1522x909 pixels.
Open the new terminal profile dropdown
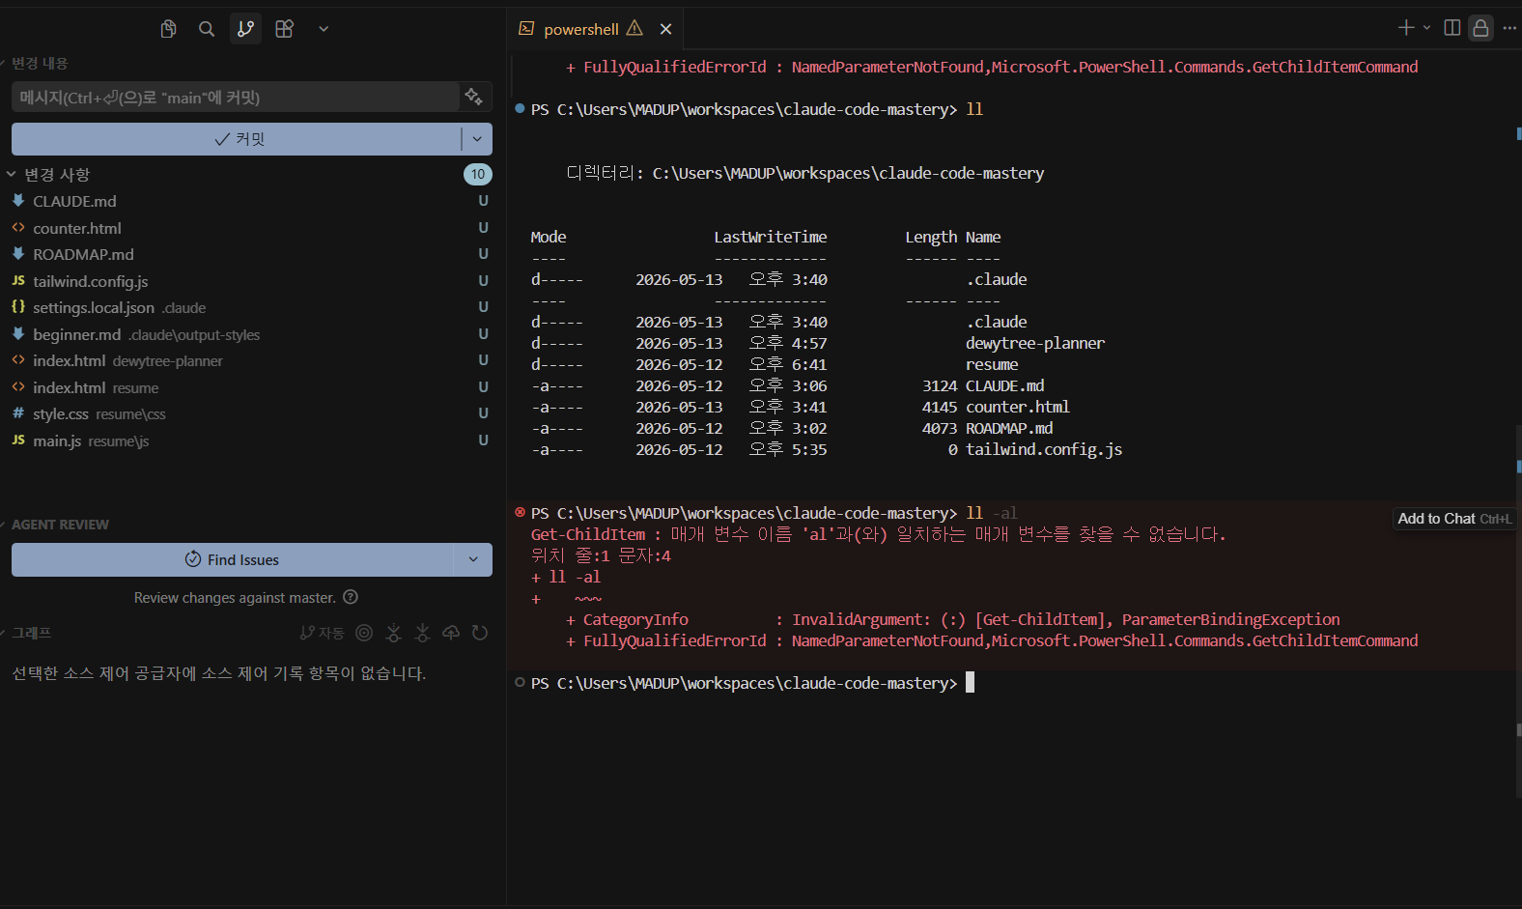[1426, 28]
